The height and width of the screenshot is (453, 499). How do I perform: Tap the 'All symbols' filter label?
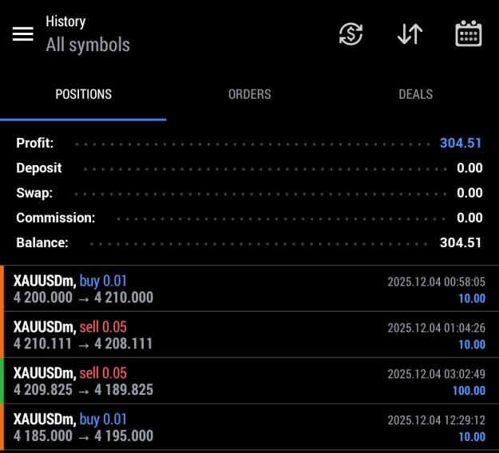tap(88, 45)
